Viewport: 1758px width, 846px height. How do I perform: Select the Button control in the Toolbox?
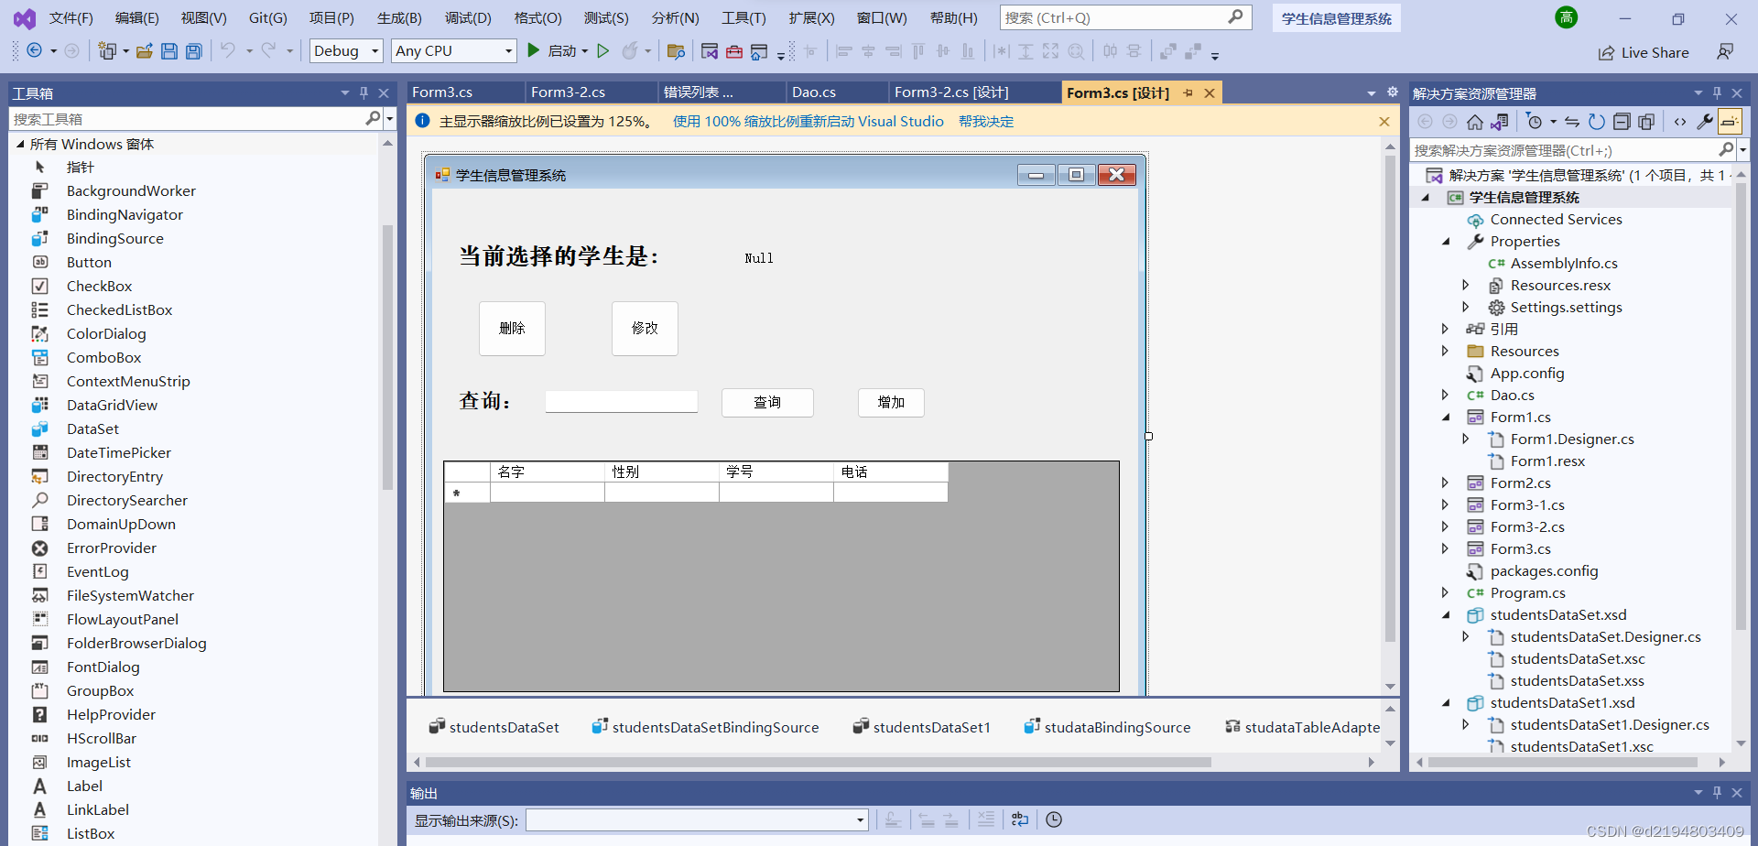[x=89, y=262]
